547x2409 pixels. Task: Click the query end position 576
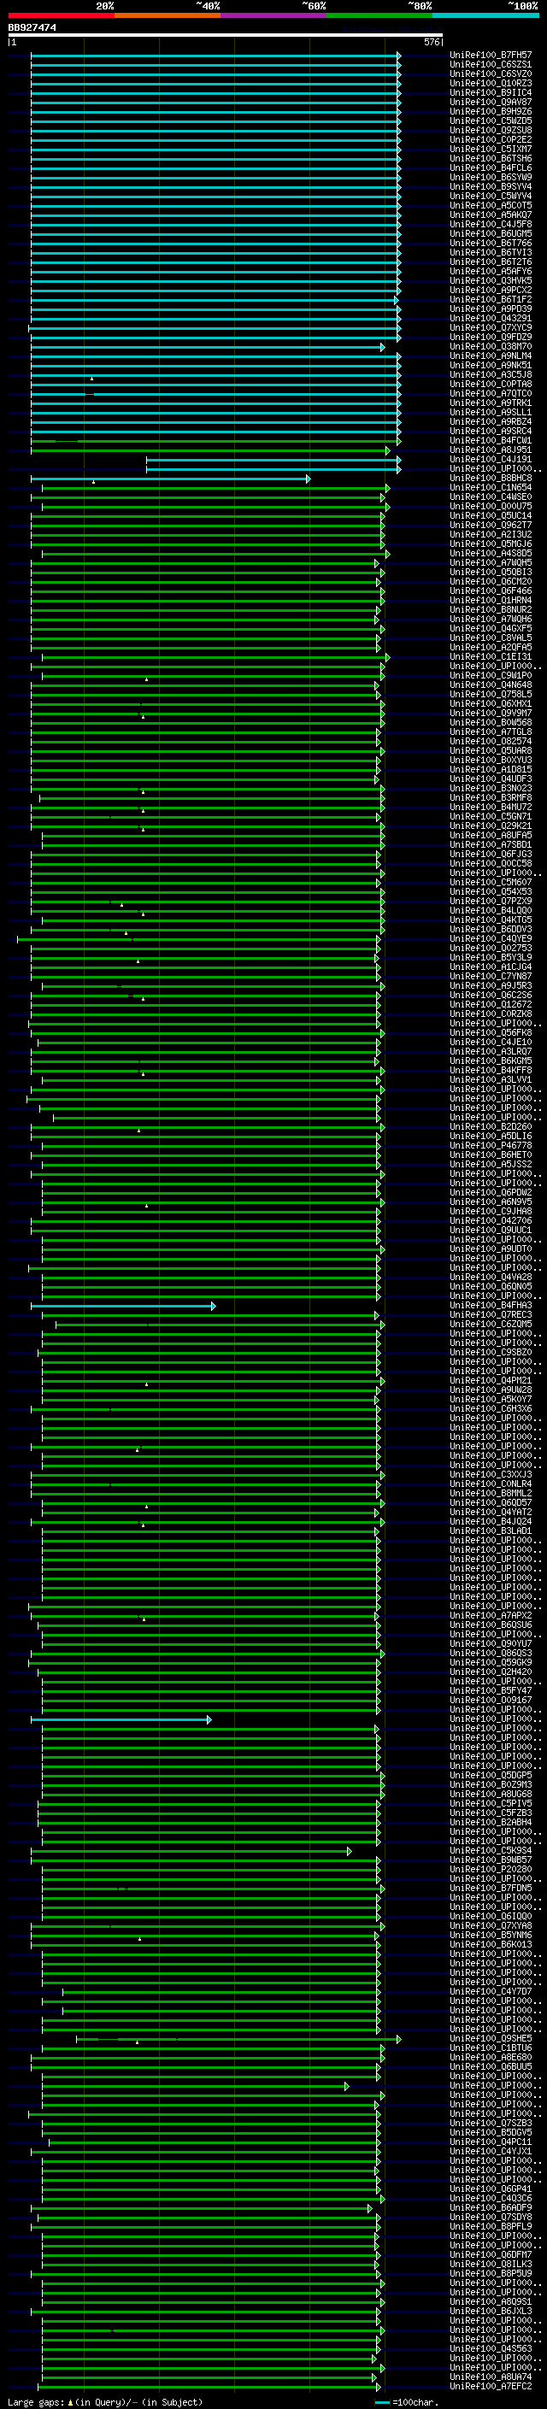[431, 42]
